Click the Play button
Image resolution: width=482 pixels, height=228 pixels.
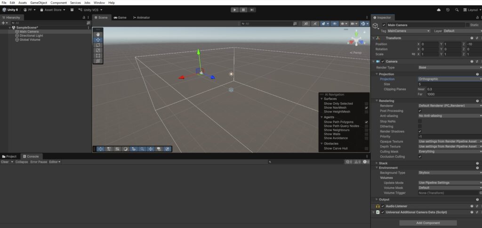pyautogui.click(x=235, y=10)
